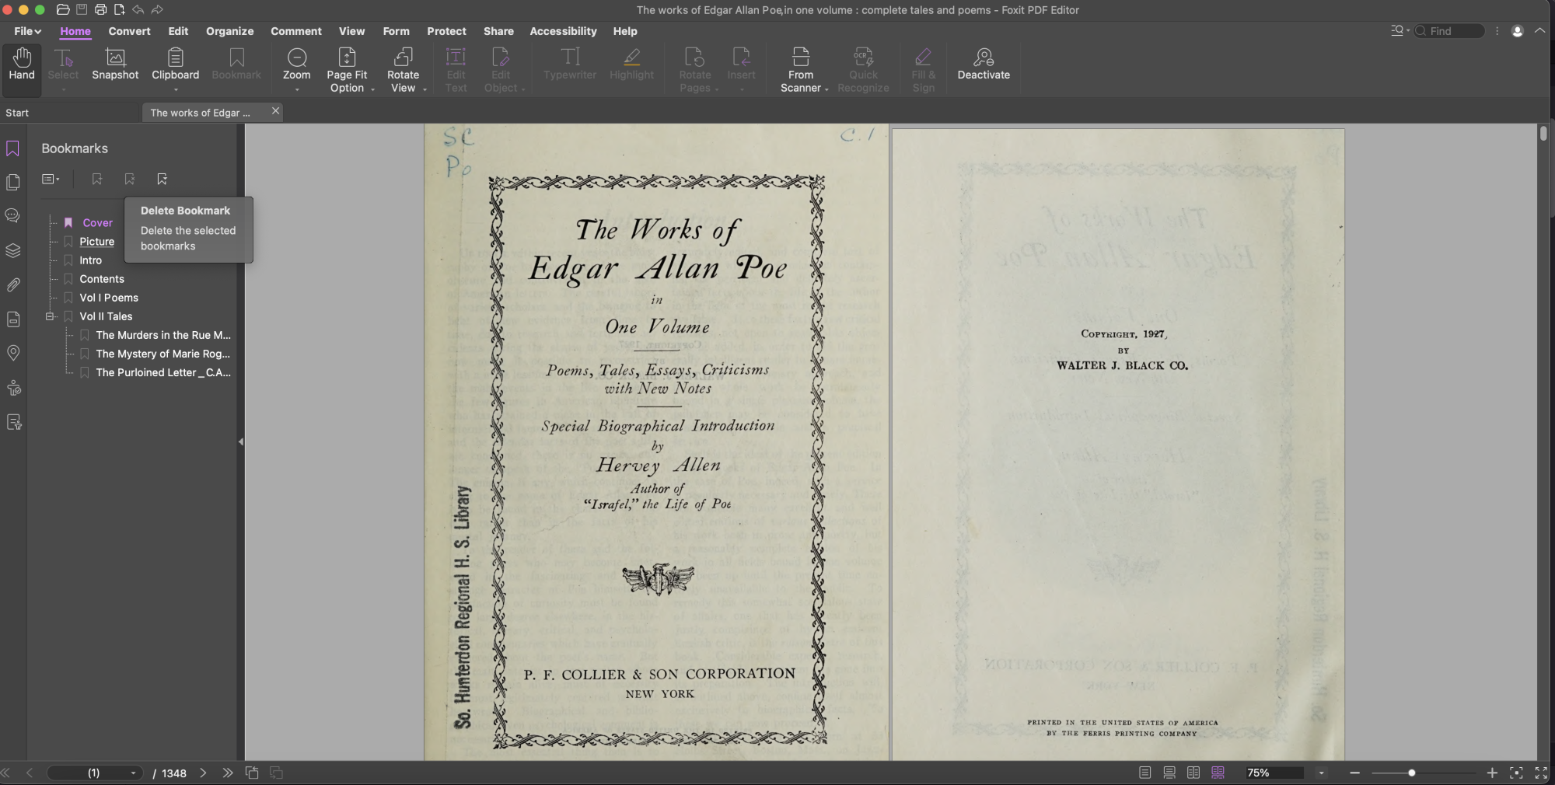Screen dimensions: 1555x785
Task: Open the Comment ribbon tab
Action: (296, 31)
